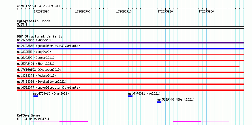252x125 pixels.
Task: Select the DGV Structural Variants track title
Action: coord(40,36)
